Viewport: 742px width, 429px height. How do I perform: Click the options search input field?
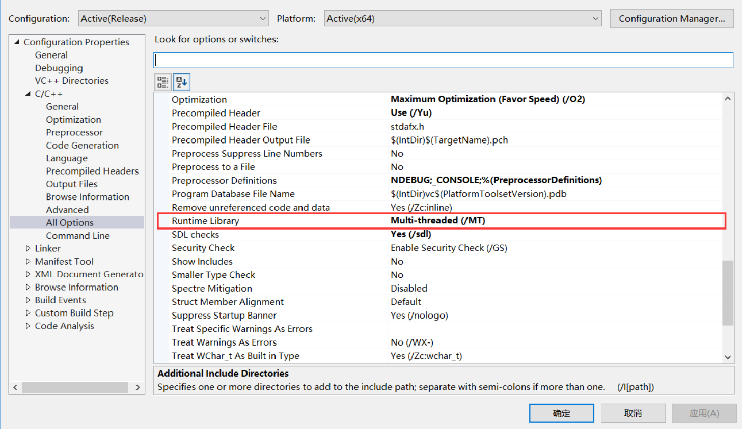[x=443, y=60]
